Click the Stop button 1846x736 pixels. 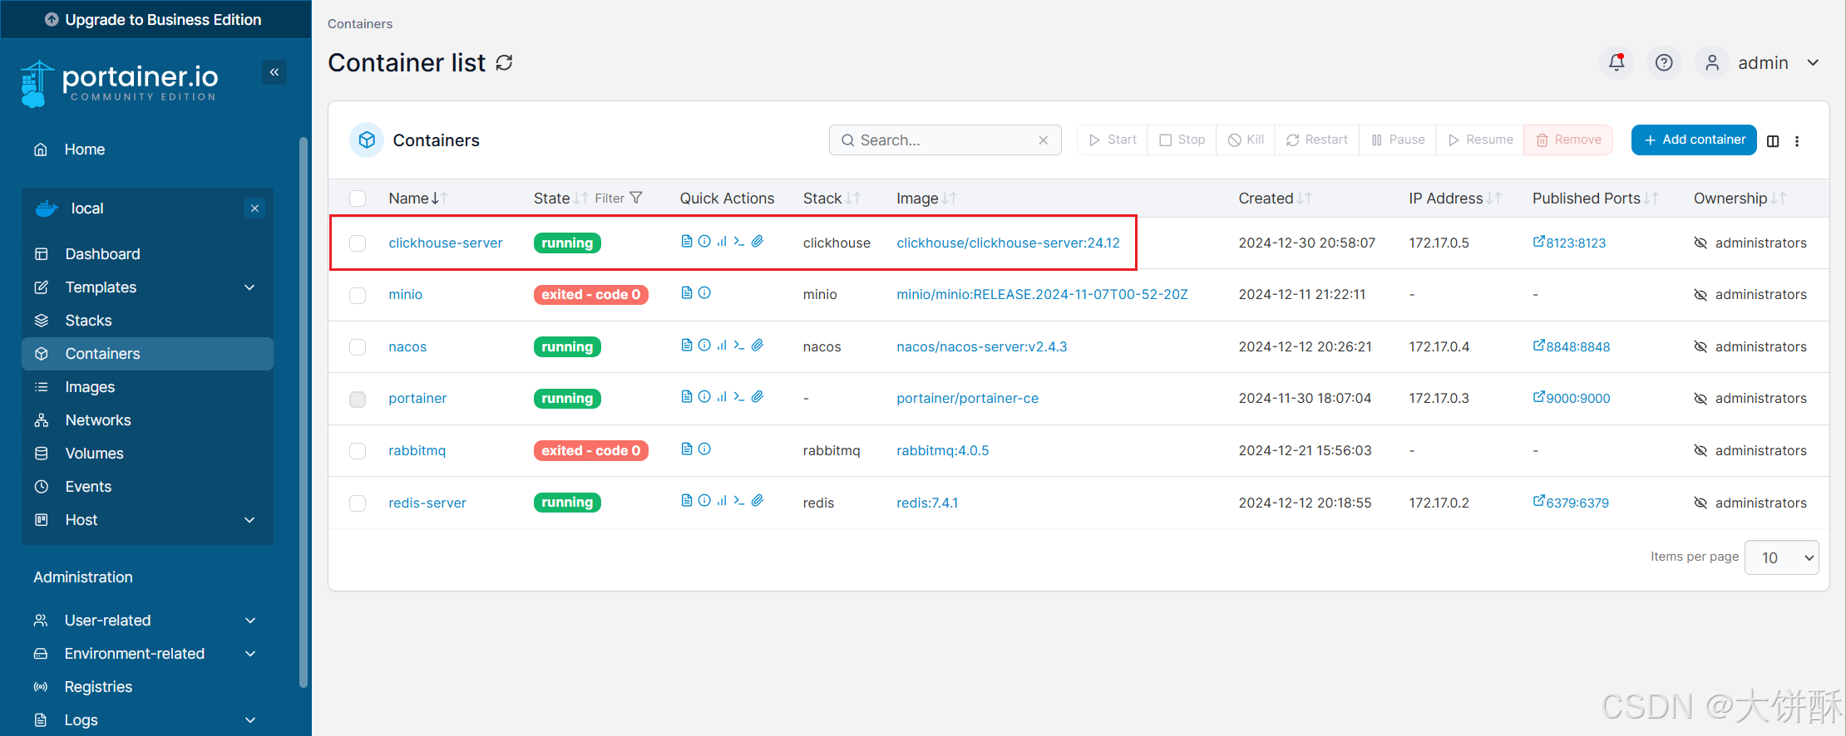pos(1182,140)
